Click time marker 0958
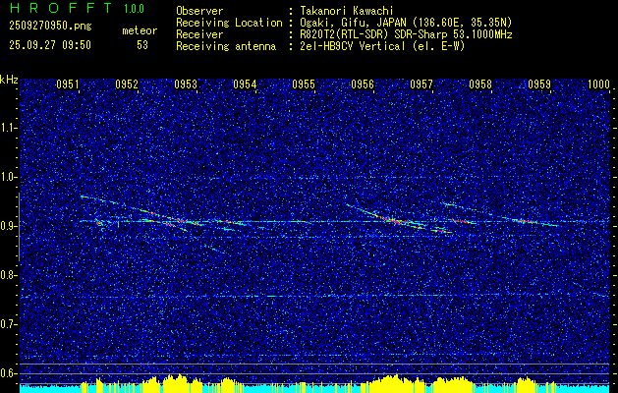The width and height of the screenshot is (618, 393). click(x=480, y=84)
